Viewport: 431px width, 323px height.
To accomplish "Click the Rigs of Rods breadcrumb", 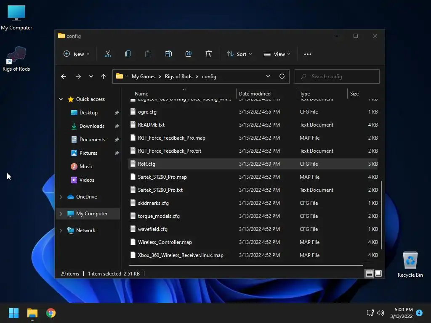I will pos(178,77).
